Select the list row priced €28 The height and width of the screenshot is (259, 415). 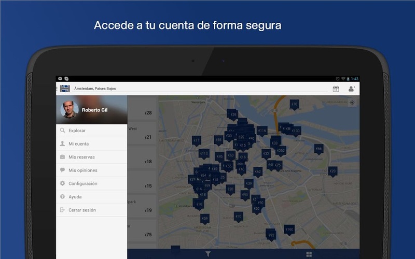pos(142,108)
